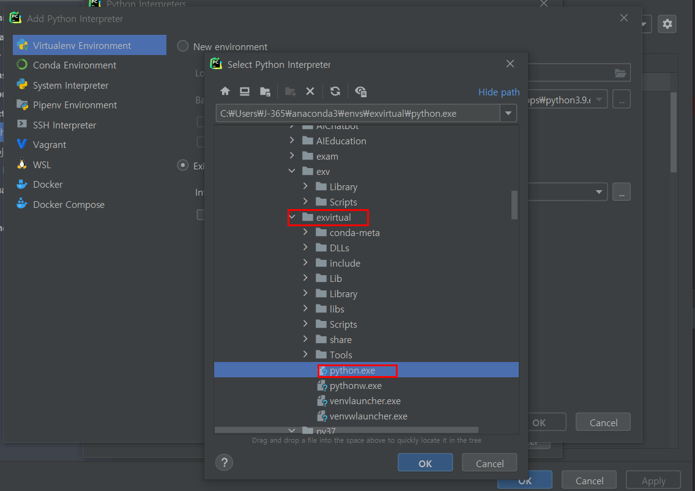
Task: Click the new folder toolbar icon
Action: point(291,91)
